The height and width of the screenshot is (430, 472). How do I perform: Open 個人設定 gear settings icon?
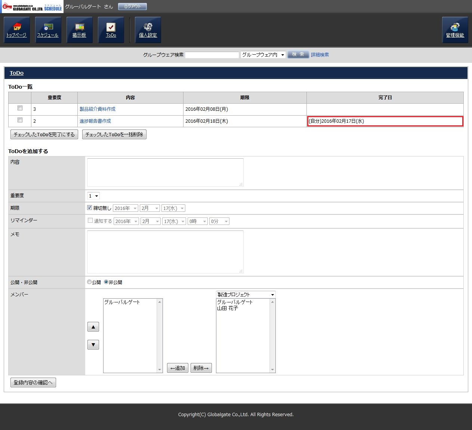coord(148,30)
